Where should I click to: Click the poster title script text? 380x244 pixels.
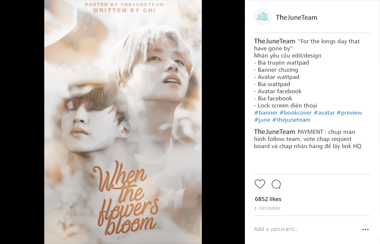point(126,198)
